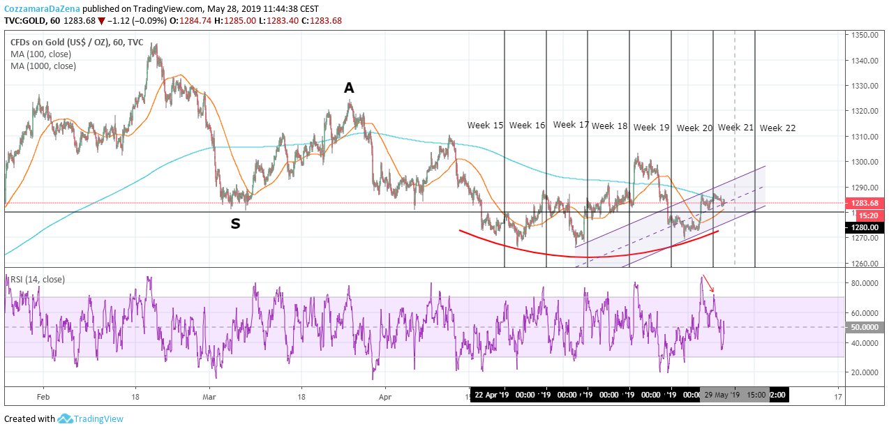889x431 pixels.
Task: Click 1350.00 on the price axis
Action: (863, 35)
